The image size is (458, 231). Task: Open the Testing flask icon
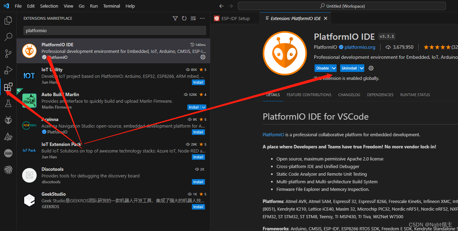(x=8, y=103)
